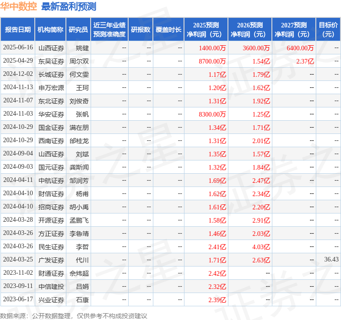The image size is (341, 320).
Task: Open the 东吴证券 institution entry
Action: click(x=51, y=61)
